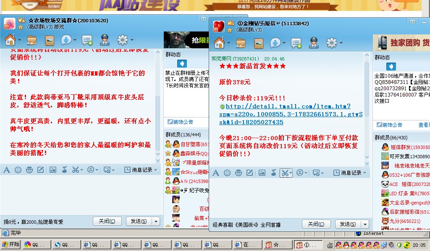Start group voice chat in 农场牧场交流群 window
430x251 pixels.
[66, 40]
